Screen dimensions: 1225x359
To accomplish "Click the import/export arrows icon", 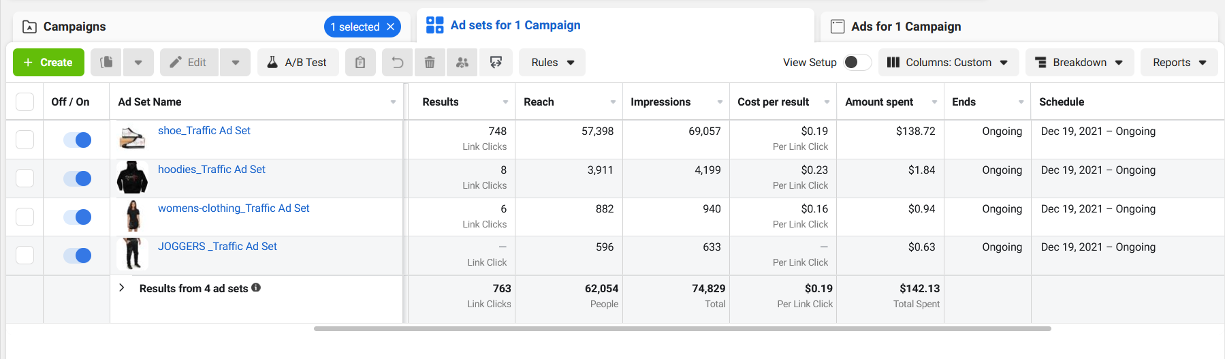I will [x=496, y=63].
